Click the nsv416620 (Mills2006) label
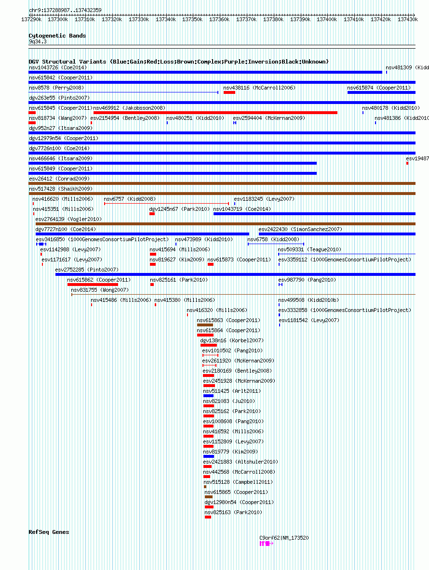Viewport: 429px width, 570px height. click(x=63, y=199)
